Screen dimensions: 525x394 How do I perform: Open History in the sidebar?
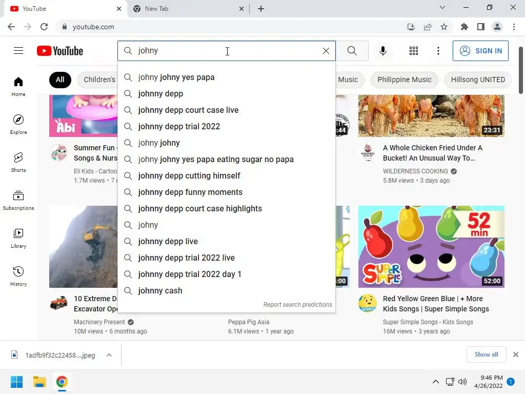point(18,276)
